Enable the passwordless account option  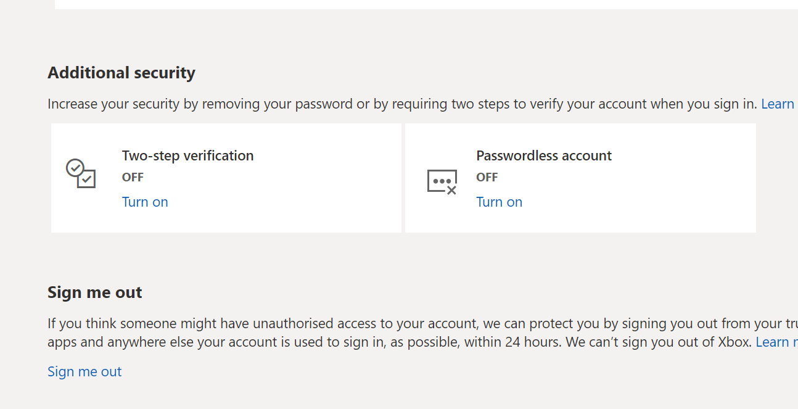(499, 202)
